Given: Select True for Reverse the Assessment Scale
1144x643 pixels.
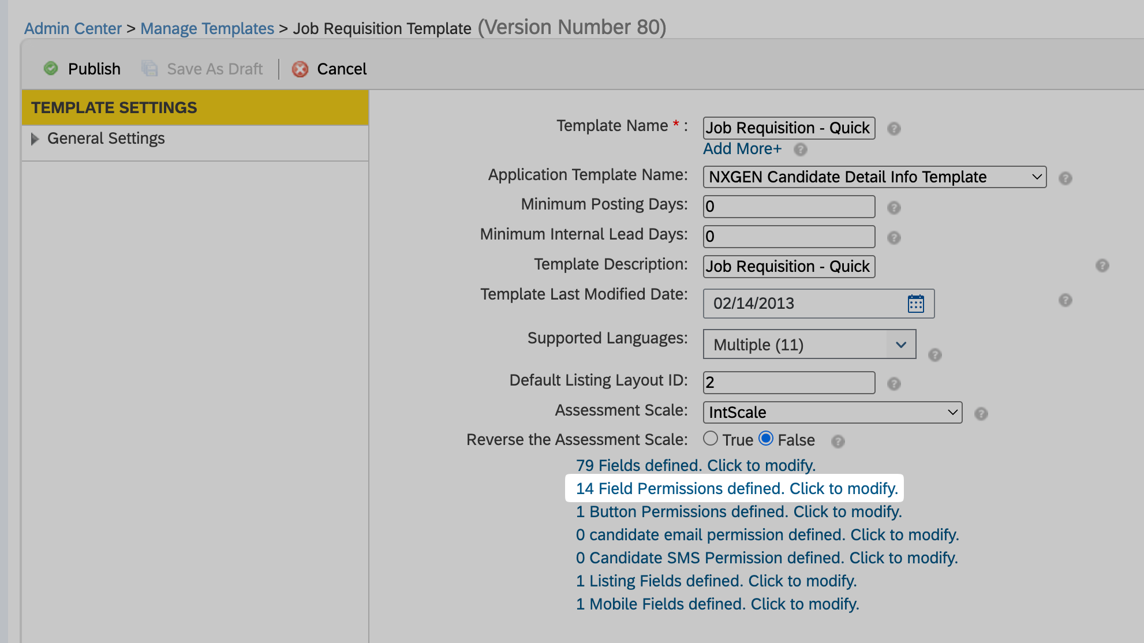Looking at the screenshot, I should [711, 439].
